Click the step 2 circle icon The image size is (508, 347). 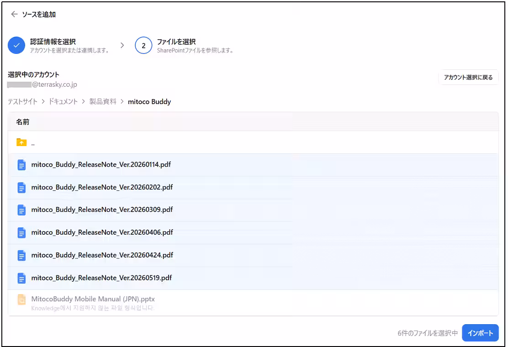pos(143,45)
